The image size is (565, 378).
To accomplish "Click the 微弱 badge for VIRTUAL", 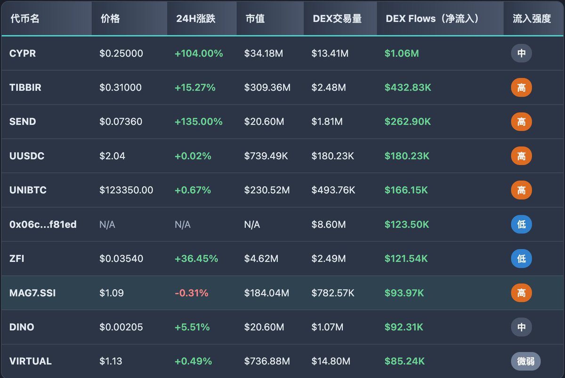I will [x=525, y=362].
